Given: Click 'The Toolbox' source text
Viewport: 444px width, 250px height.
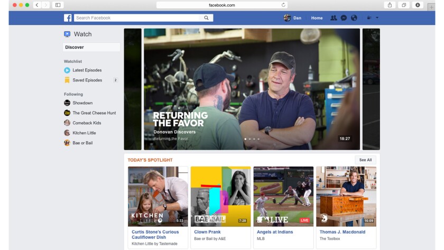Looking at the screenshot, I should click(330, 239).
